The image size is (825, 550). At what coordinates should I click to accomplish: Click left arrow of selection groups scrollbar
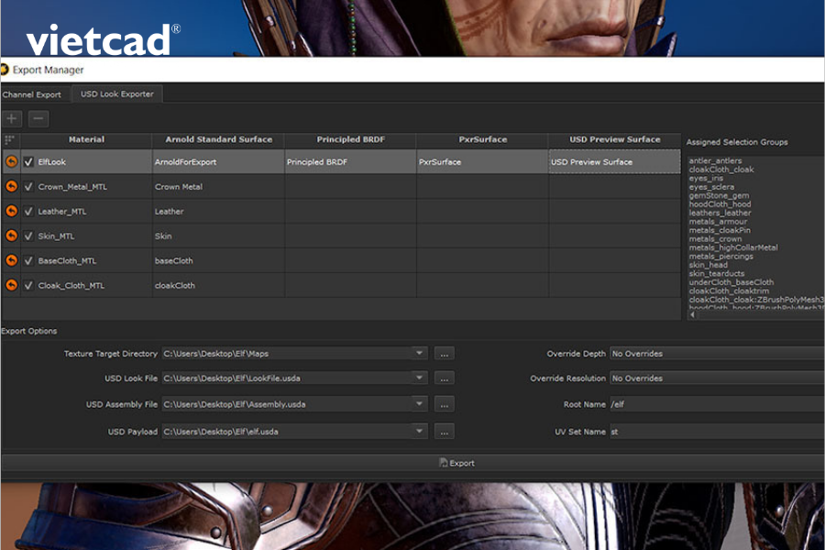[x=693, y=314]
